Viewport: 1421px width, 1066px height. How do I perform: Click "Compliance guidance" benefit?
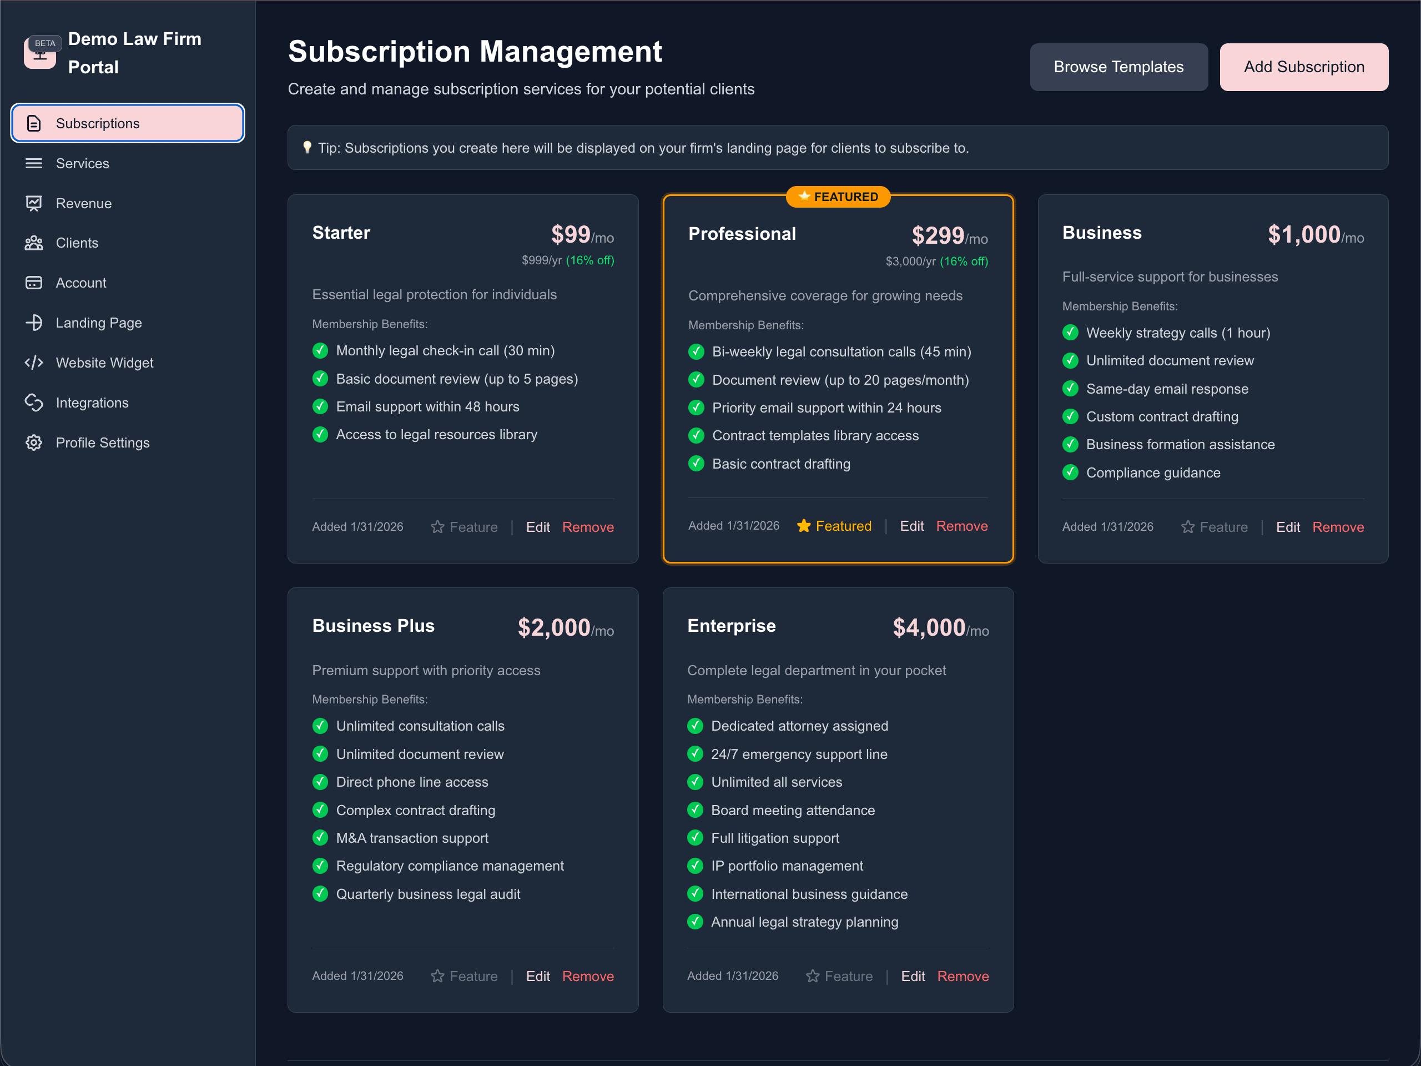1153,473
